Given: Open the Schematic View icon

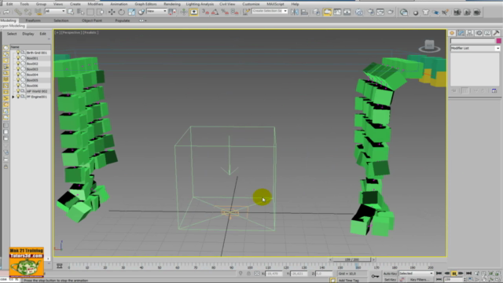Looking at the screenshot, I should (x=347, y=13).
